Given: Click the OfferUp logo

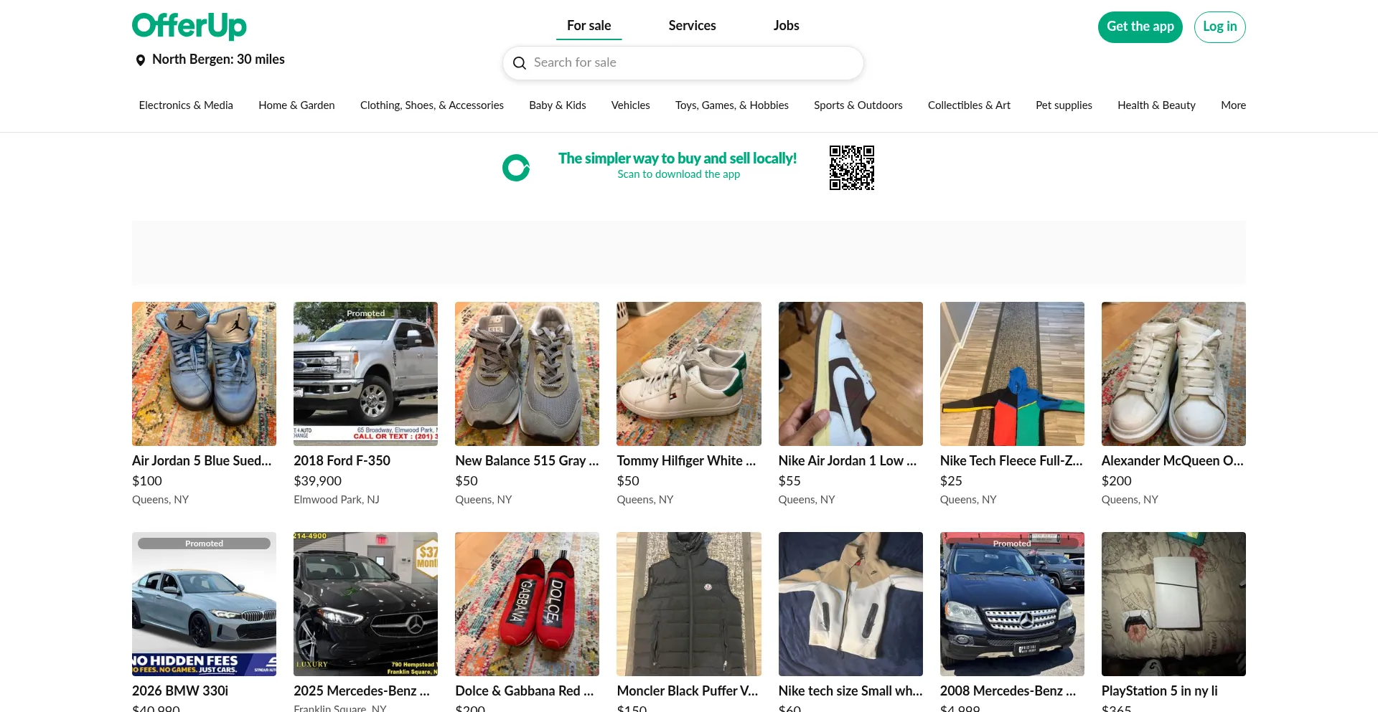Looking at the screenshot, I should [189, 26].
